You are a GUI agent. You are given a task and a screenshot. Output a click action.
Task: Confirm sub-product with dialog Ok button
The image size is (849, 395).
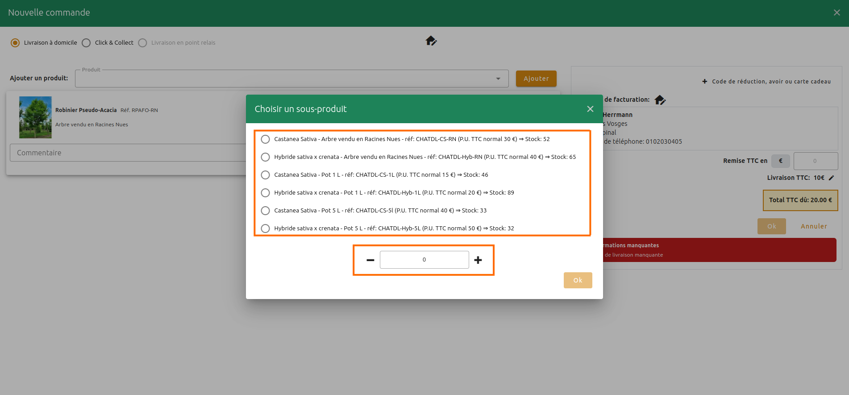(x=578, y=280)
